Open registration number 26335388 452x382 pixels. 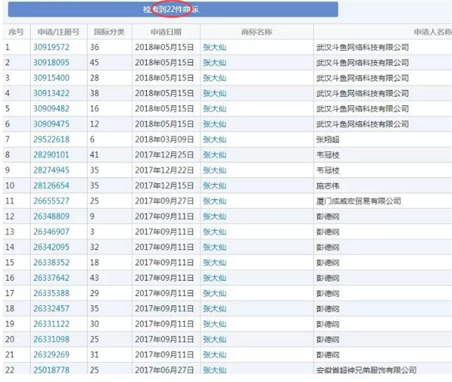pos(52,293)
